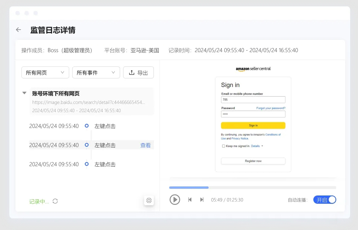This screenshot has width=358, height=230.
Task: Click the Forgot your password link
Action: (x=271, y=108)
